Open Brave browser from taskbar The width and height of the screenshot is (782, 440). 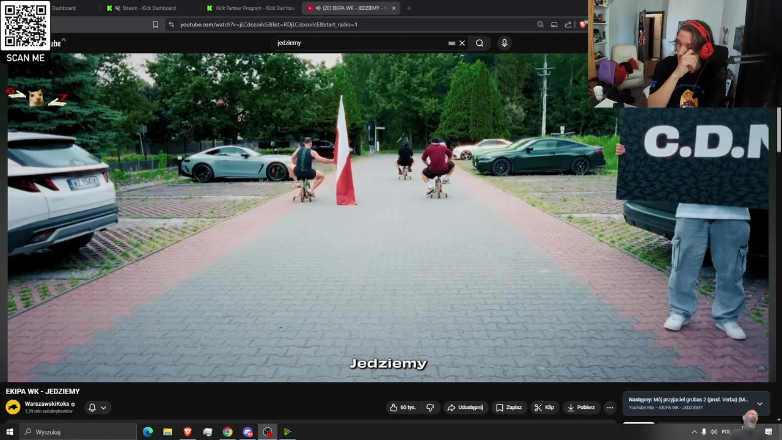click(x=188, y=432)
